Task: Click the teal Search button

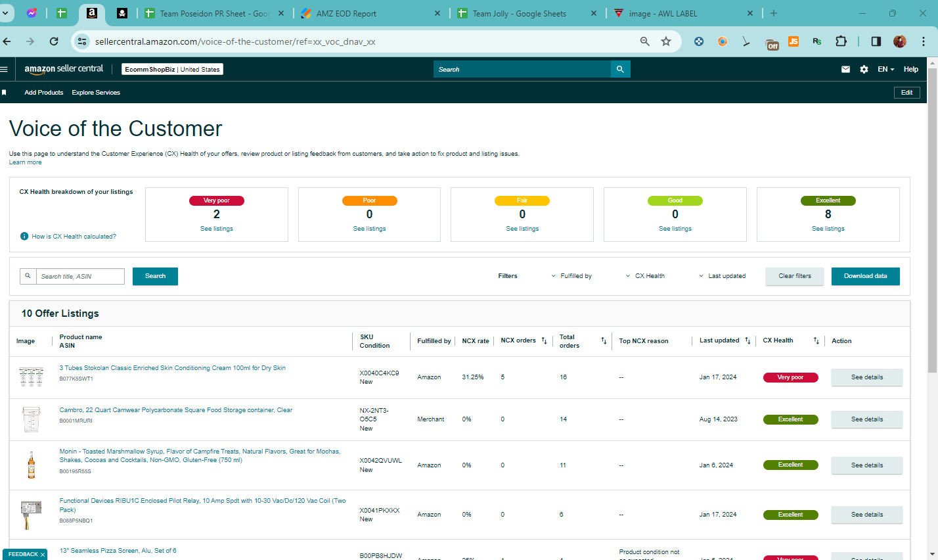Action: click(155, 276)
